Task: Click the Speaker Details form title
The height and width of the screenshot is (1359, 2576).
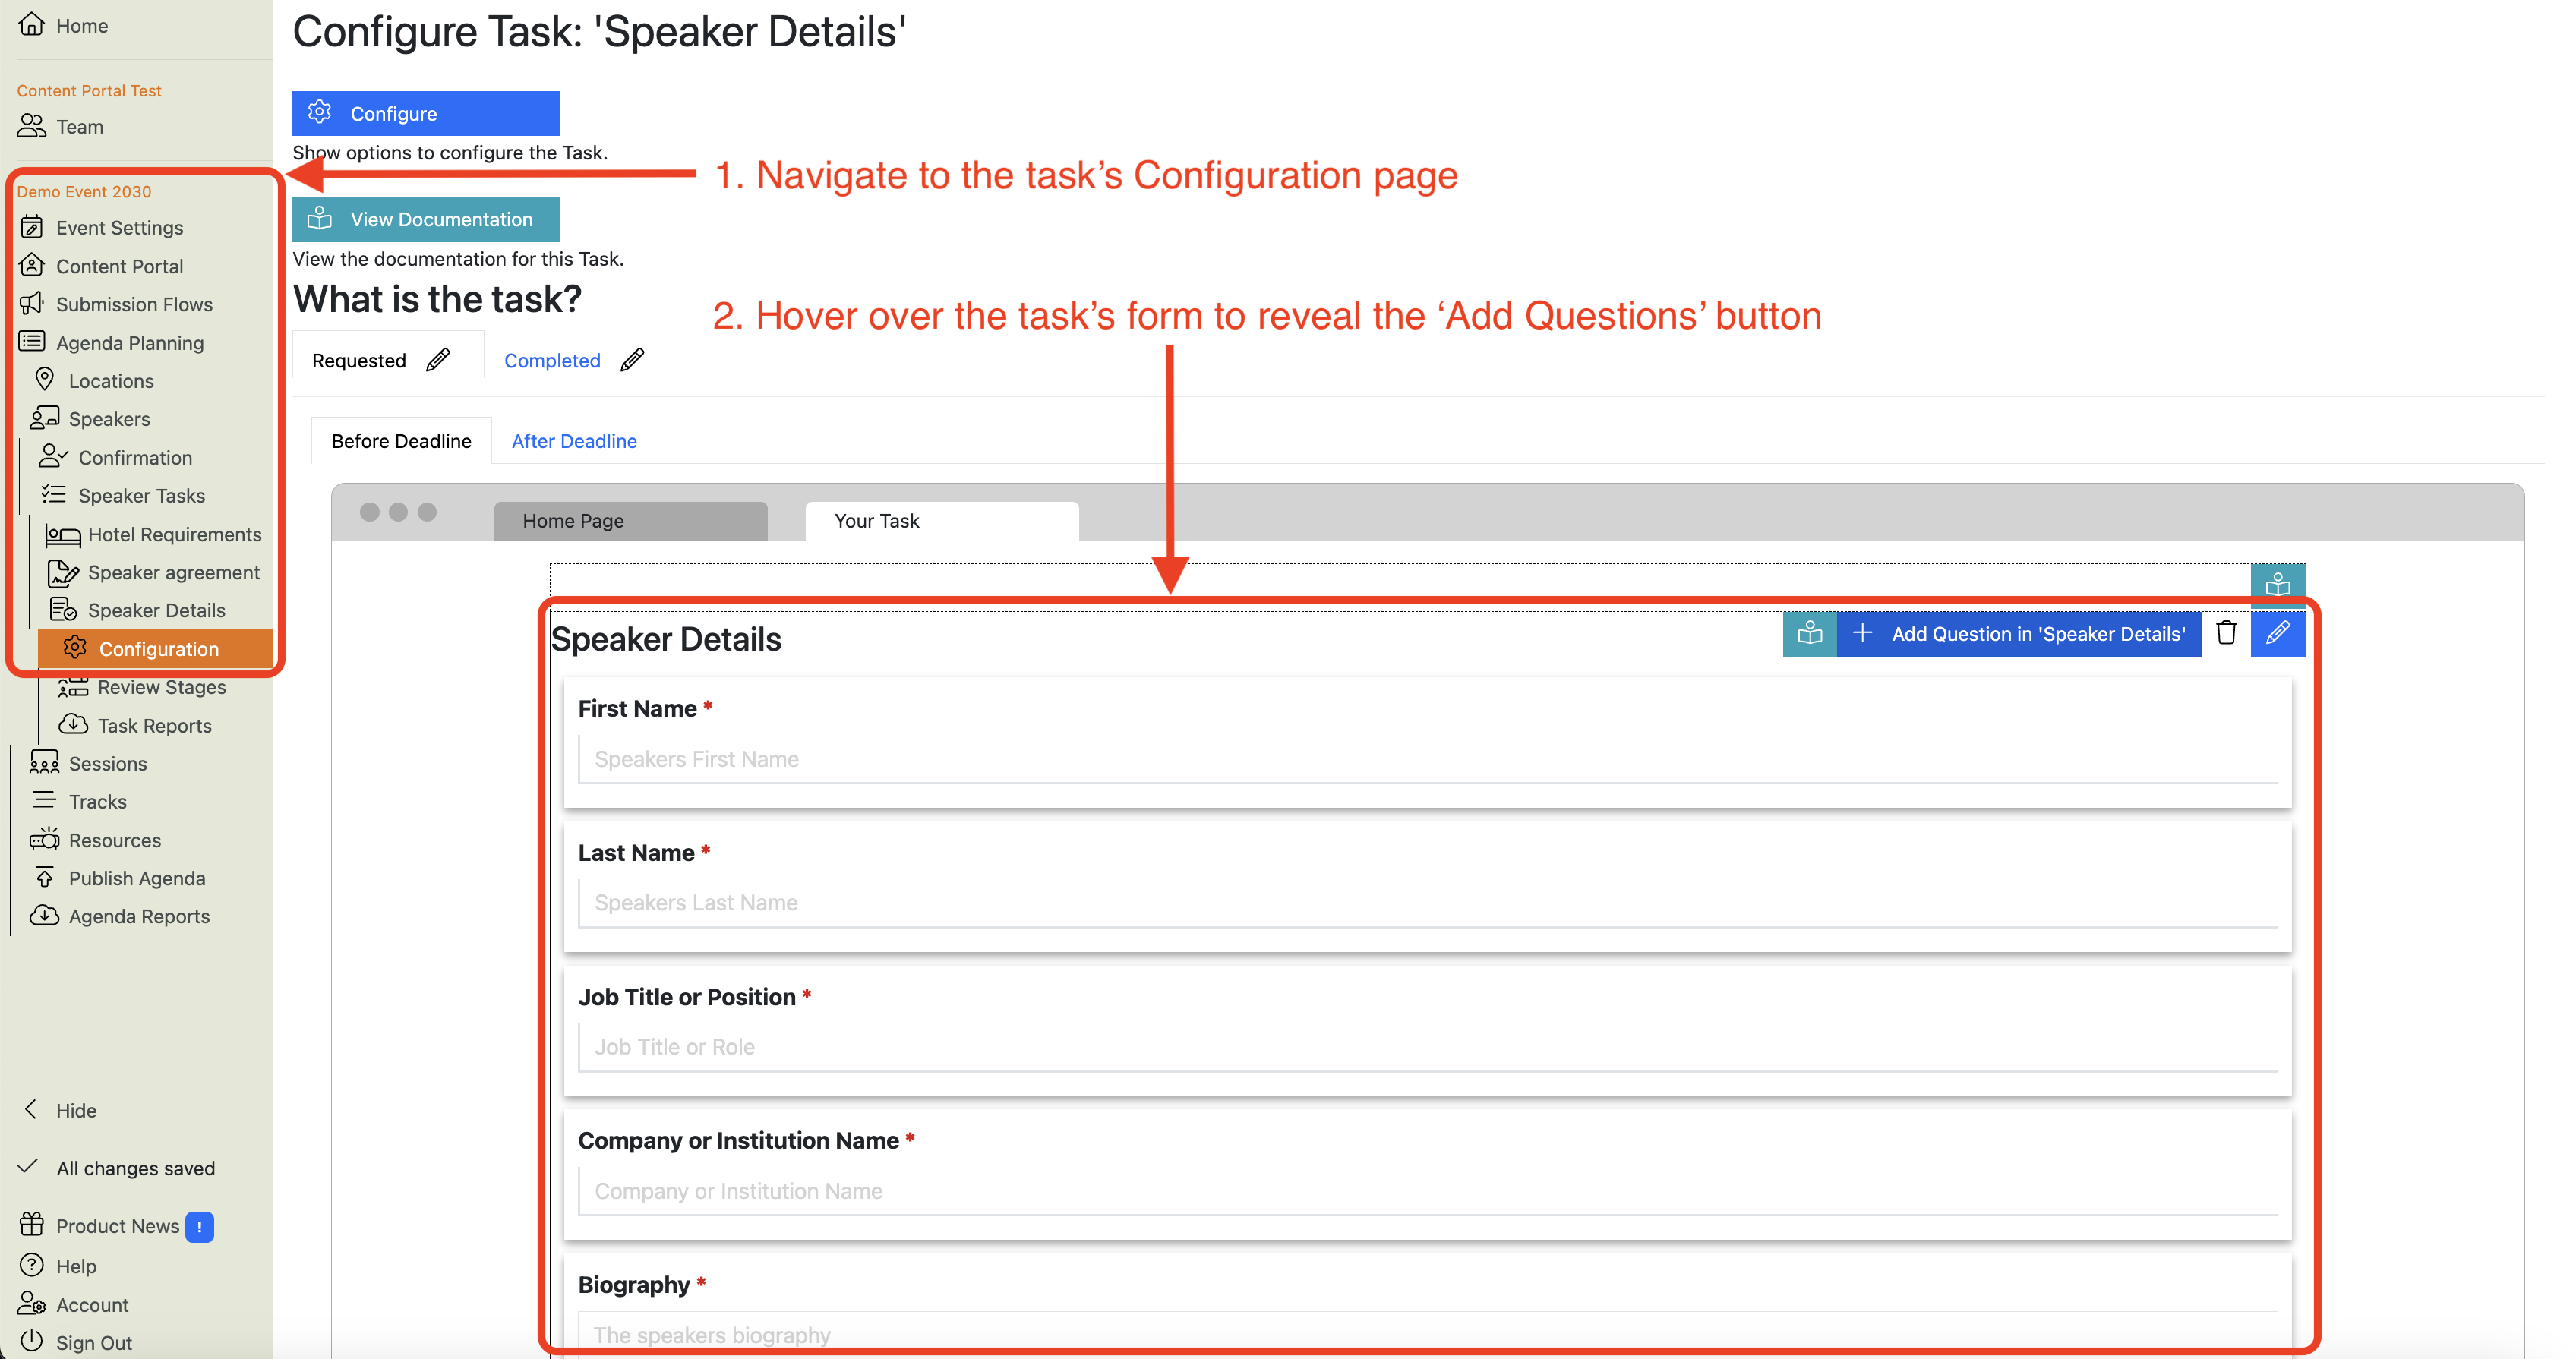Action: [x=666, y=639]
